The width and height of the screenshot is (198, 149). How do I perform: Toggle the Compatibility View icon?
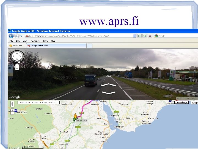point(139,36)
